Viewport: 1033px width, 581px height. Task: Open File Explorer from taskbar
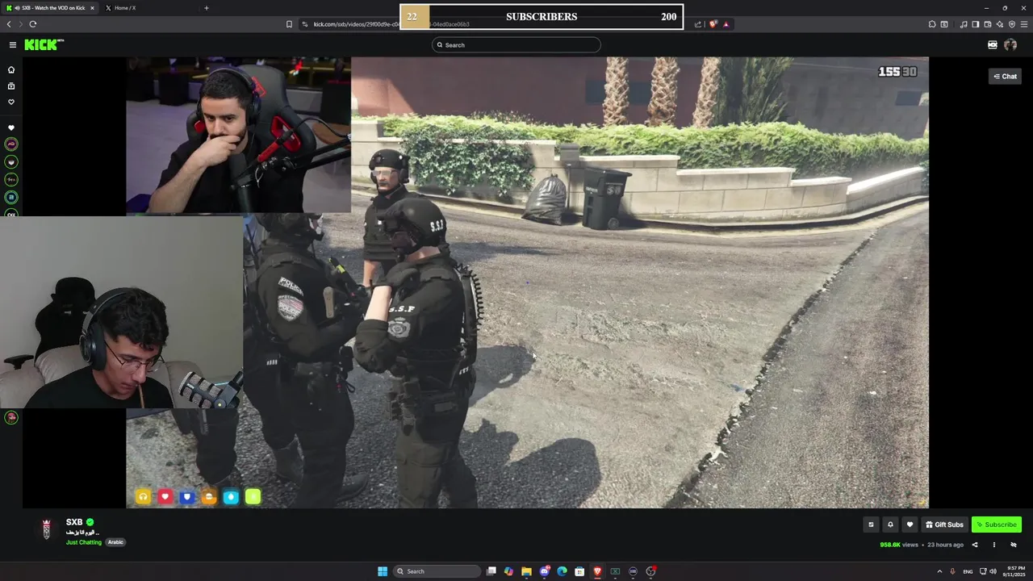coord(526,571)
